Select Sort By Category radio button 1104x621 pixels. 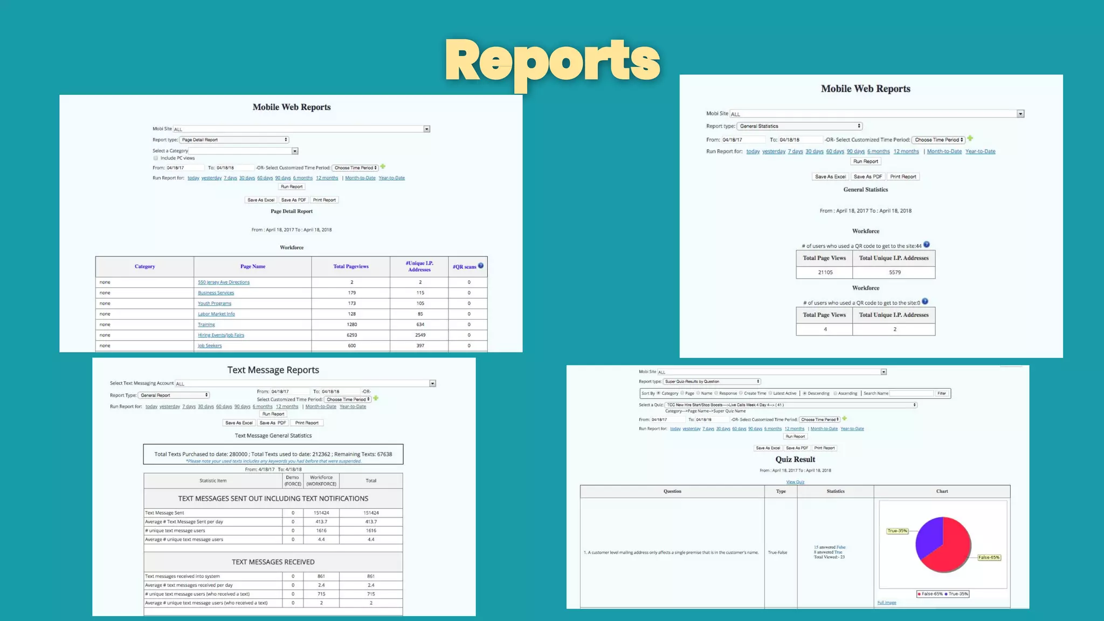pos(658,393)
